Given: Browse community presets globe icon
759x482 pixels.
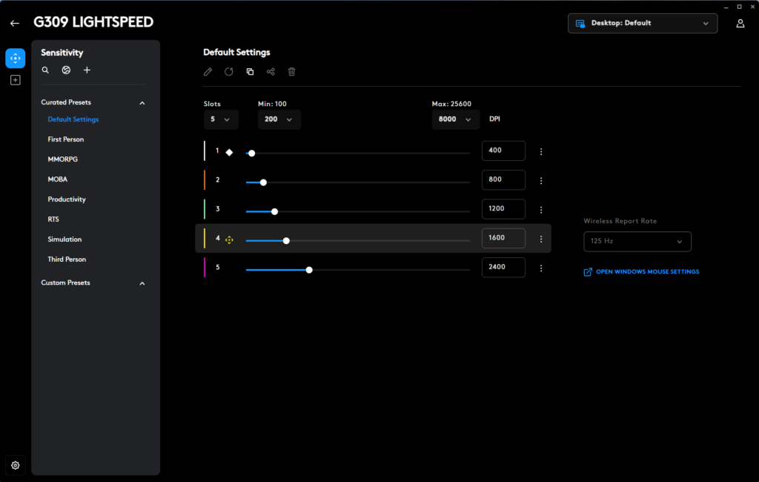Looking at the screenshot, I should click(66, 70).
